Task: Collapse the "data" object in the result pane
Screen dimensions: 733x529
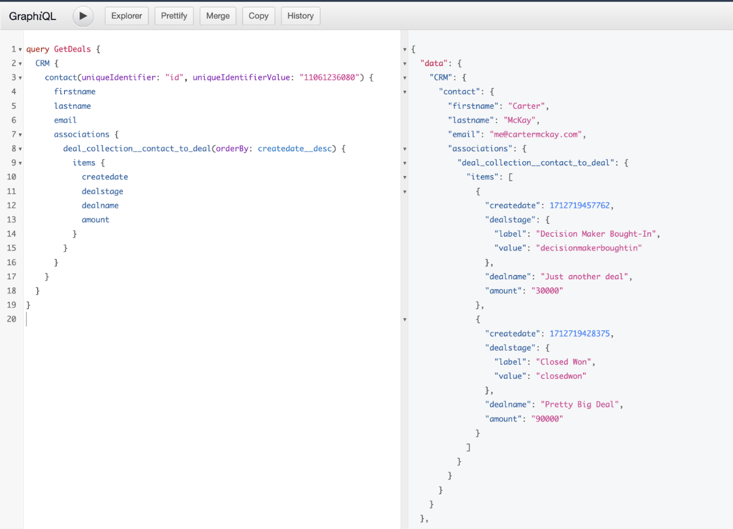Action: (405, 64)
